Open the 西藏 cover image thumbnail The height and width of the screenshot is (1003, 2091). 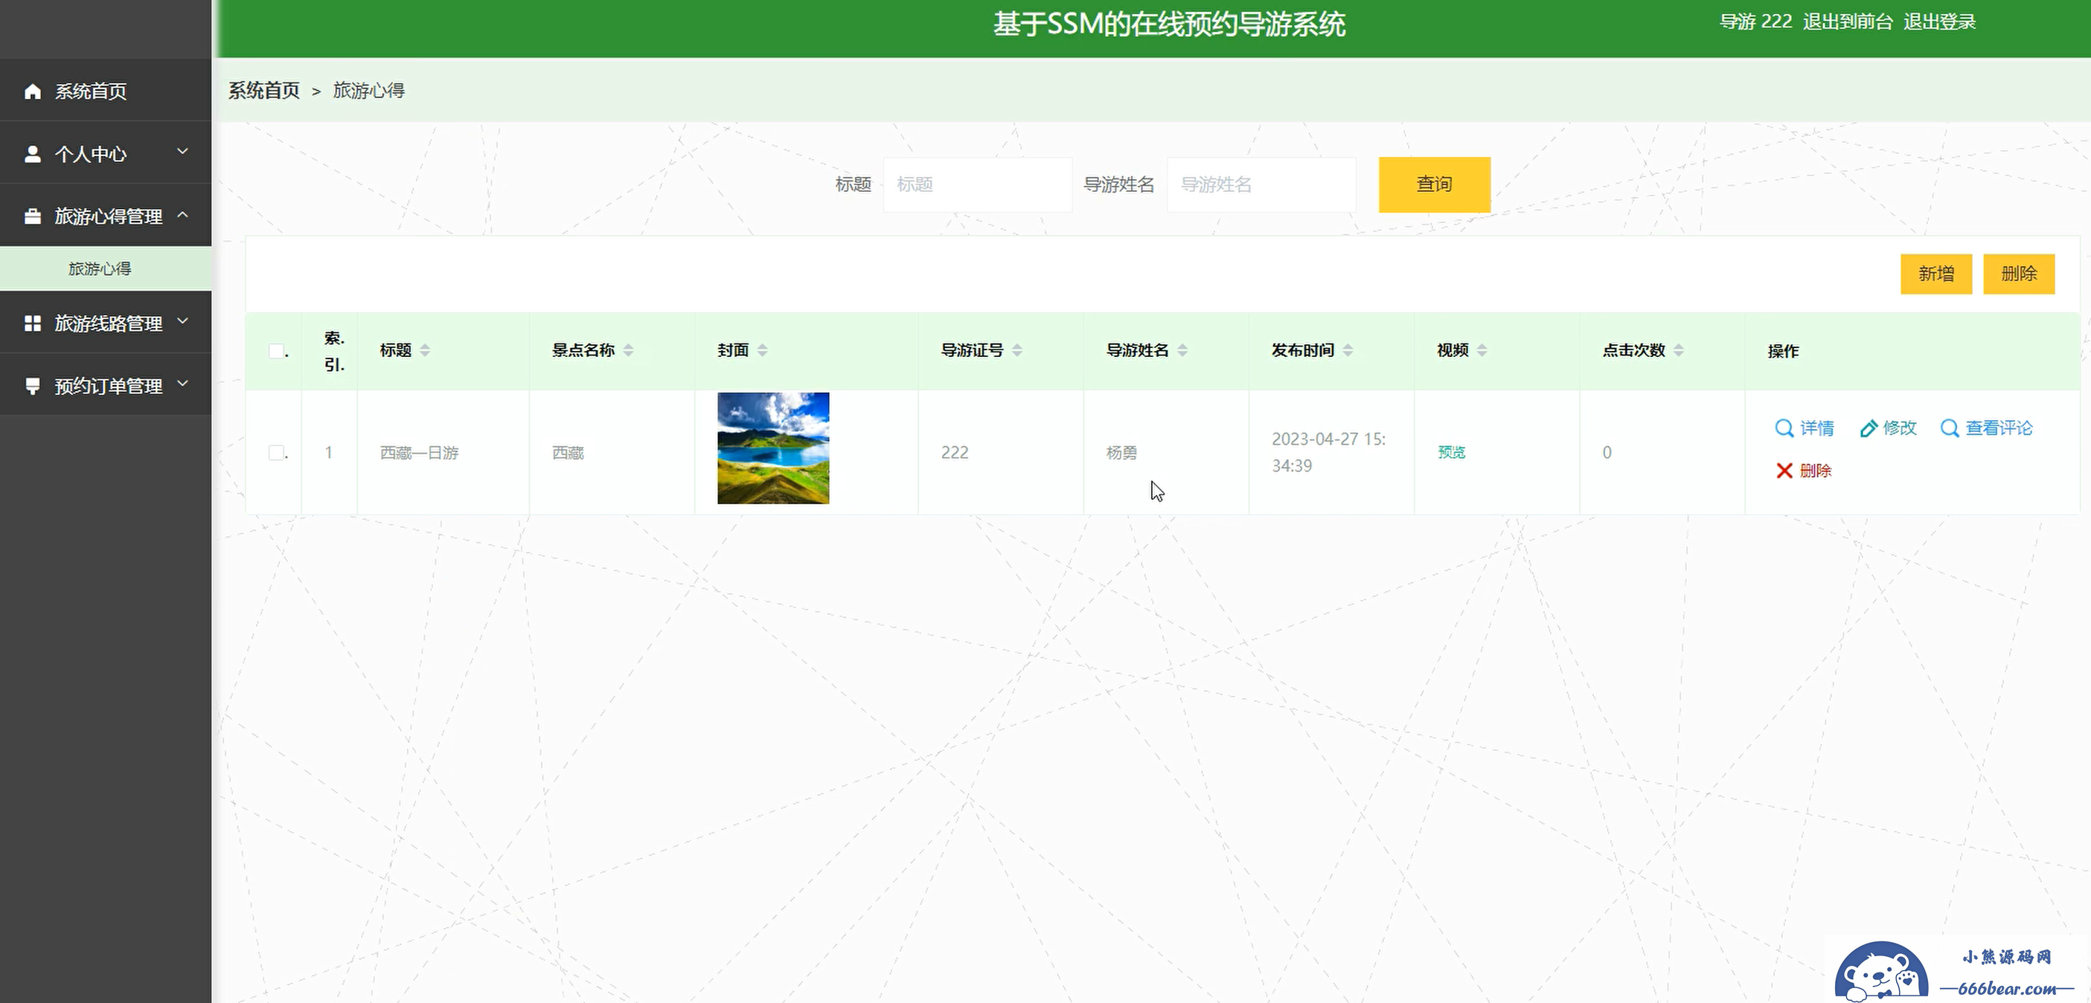772,448
